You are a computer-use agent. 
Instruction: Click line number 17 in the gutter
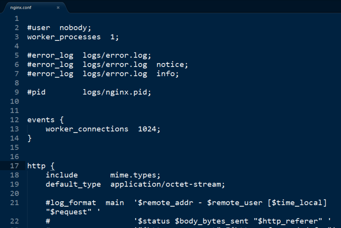pos(15,166)
